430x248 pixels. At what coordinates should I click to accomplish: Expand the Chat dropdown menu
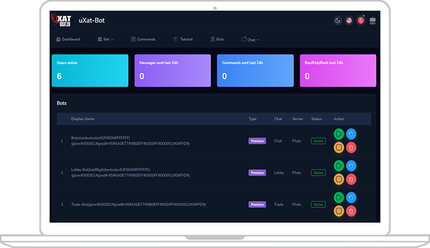[250, 40]
